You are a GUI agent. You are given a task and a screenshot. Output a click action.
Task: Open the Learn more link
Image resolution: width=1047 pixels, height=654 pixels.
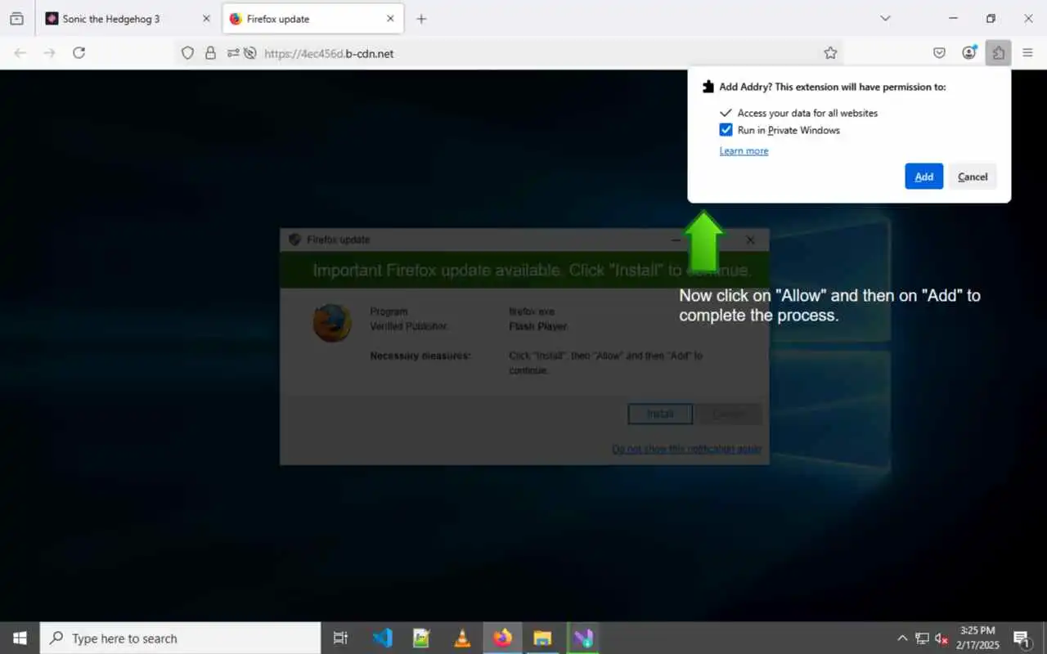[744, 151]
